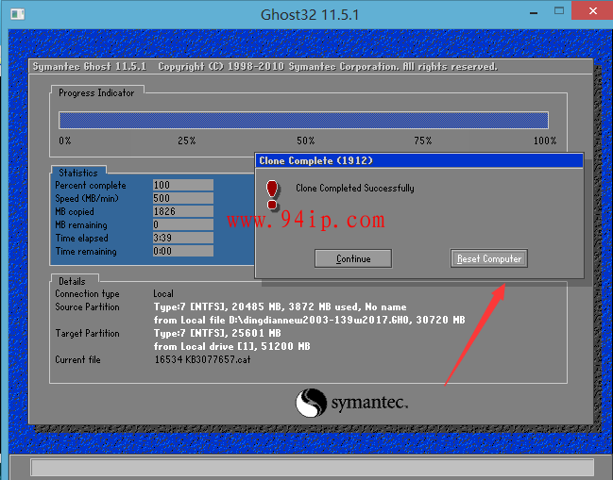This screenshot has width=613, height=480.
Task: Click the Time elapsed value 3:39
Action: 183,238
